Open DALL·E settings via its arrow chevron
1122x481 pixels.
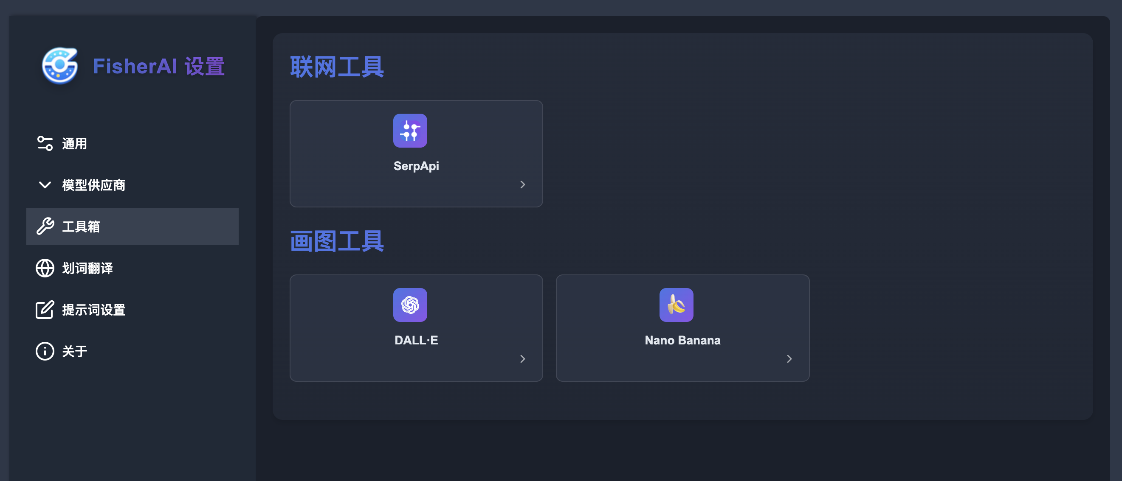[522, 359]
